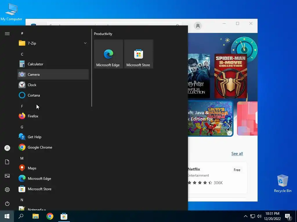297x222 pixels.
Task: Expand the Start menu hamburger button
Action: 7,34
